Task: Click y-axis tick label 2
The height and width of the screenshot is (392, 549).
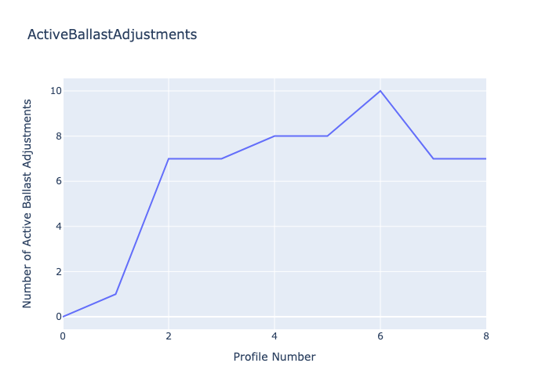Action: pyautogui.click(x=59, y=271)
